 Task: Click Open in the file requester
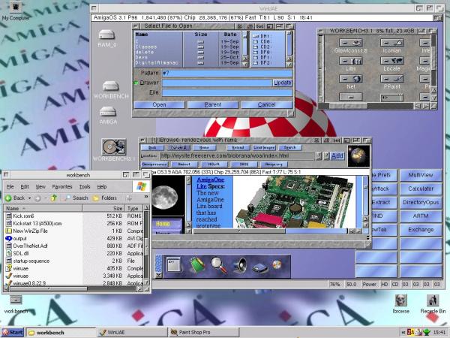point(159,105)
